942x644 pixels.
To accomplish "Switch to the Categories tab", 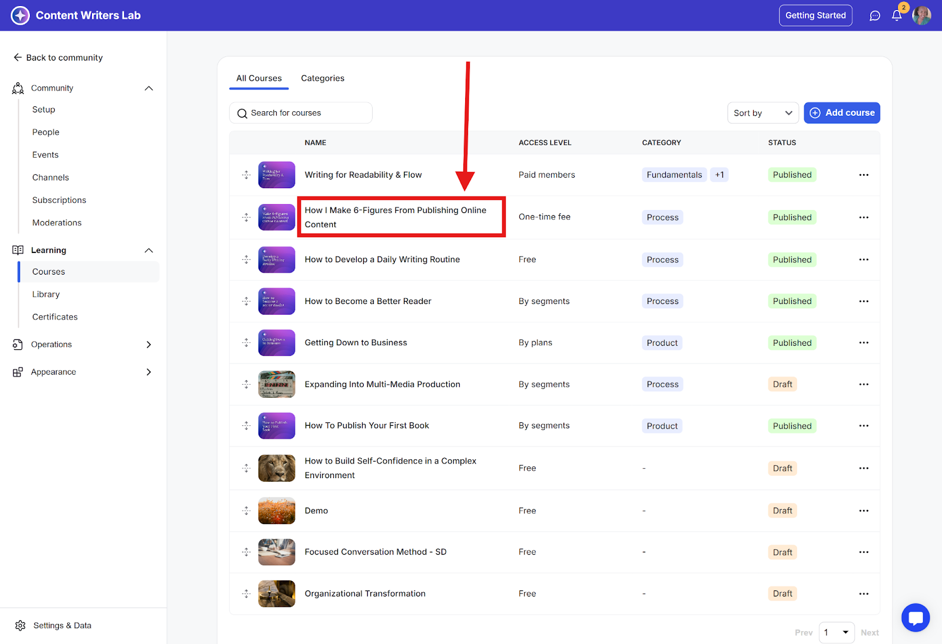I will [x=323, y=78].
